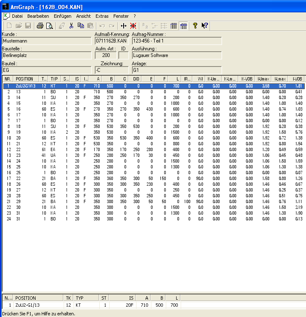Switch to list view icon
306x317 pixels.
tap(164, 26)
